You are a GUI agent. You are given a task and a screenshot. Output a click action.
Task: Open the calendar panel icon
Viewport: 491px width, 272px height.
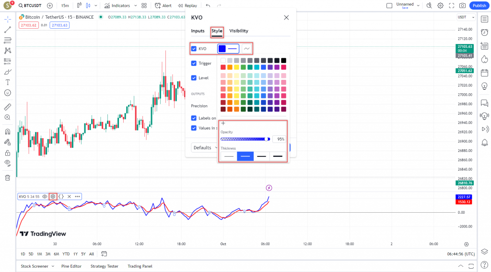pyautogui.click(x=484, y=73)
